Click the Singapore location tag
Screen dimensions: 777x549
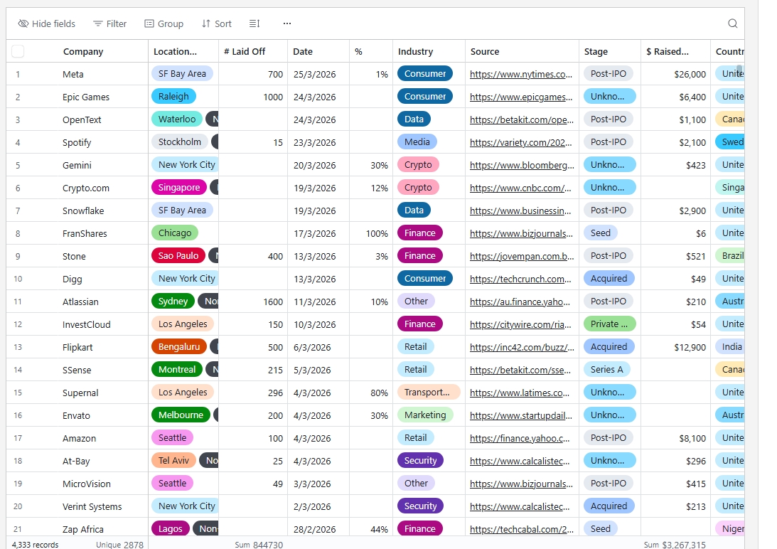point(179,188)
